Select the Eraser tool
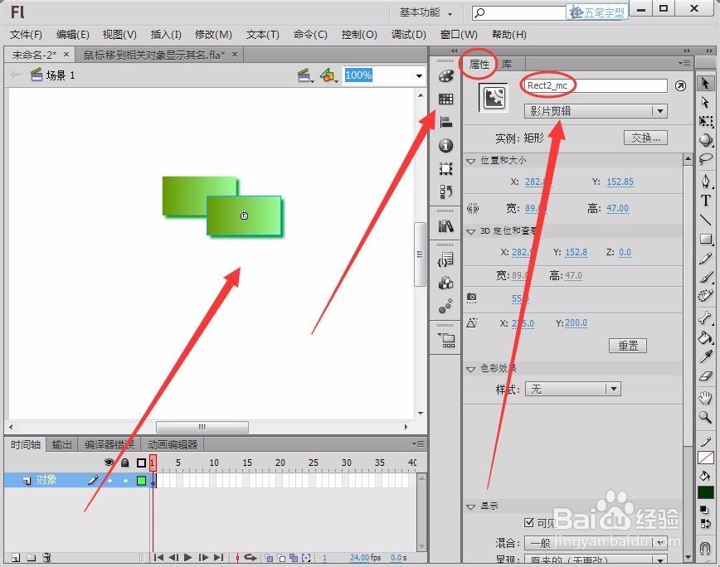Viewport: 720px width, 567px height. tap(706, 376)
